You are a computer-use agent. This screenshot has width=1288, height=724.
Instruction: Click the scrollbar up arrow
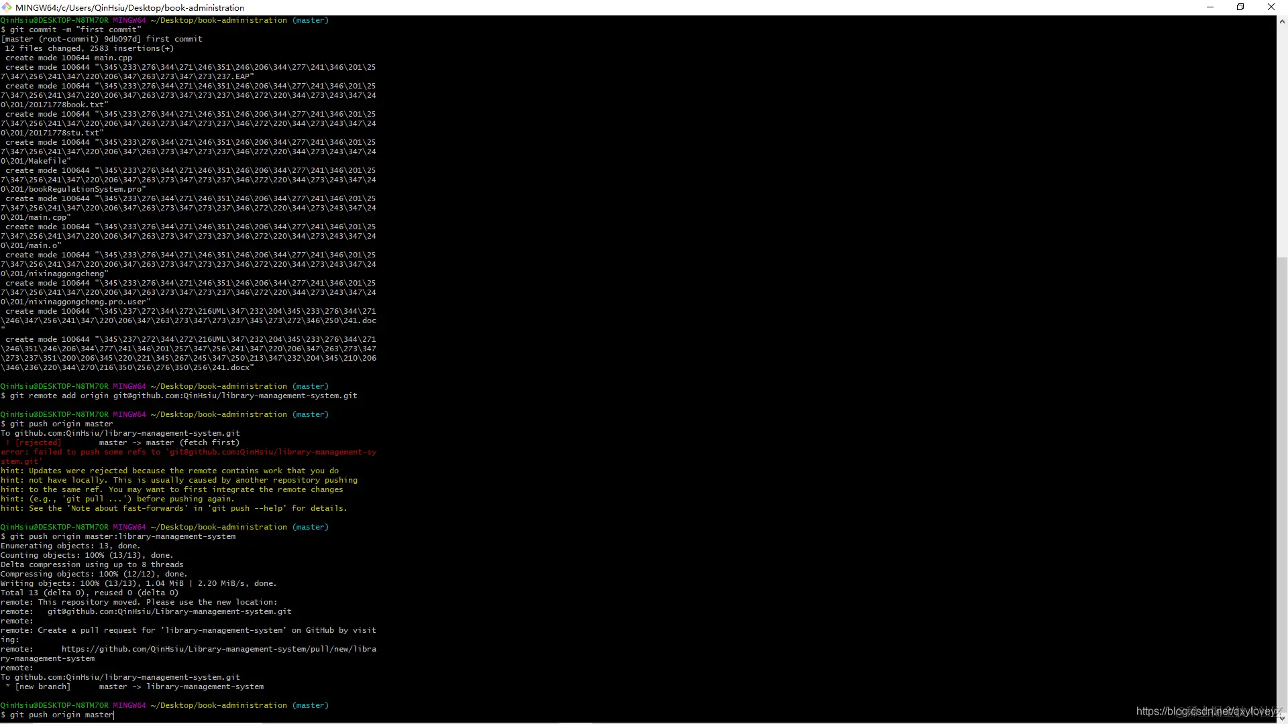1282,21
